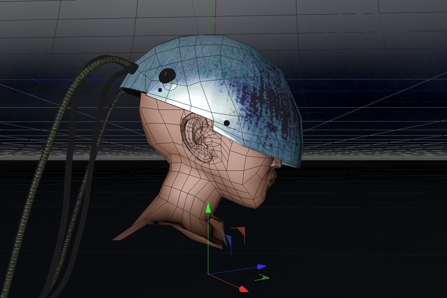Click the nose of the head model
Image resolution: width=447 pixels, height=298 pixels.
pos(277,163)
